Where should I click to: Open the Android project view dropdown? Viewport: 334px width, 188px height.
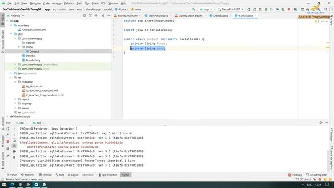point(16,16)
